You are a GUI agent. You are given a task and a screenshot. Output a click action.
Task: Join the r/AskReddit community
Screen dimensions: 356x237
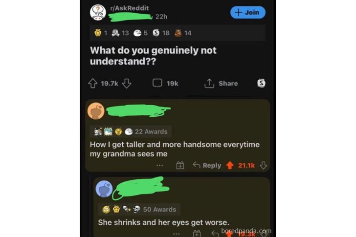click(248, 12)
